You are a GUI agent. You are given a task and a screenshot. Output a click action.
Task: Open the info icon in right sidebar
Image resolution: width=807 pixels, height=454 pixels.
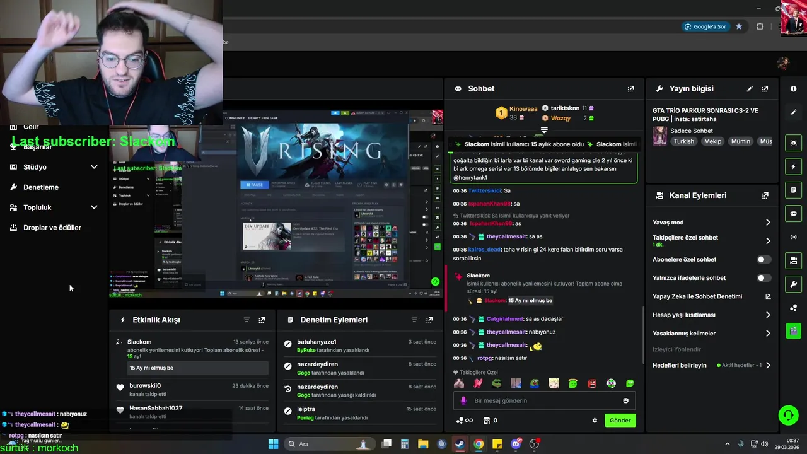(x=793, y=89)
